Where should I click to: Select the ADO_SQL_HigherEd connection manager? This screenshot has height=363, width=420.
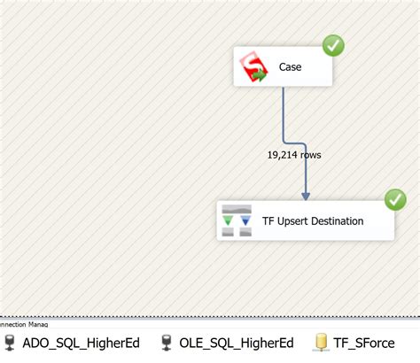(x=72, y=343)
